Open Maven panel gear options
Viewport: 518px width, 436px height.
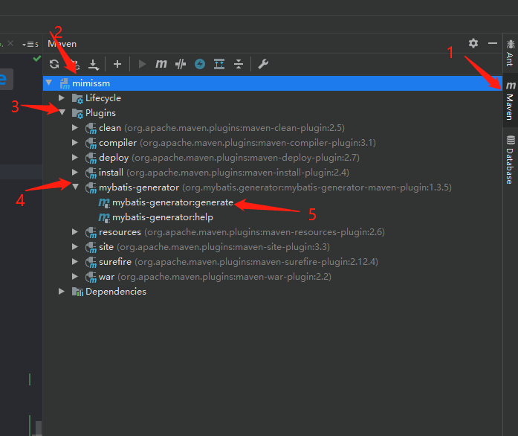click(473, 43)
